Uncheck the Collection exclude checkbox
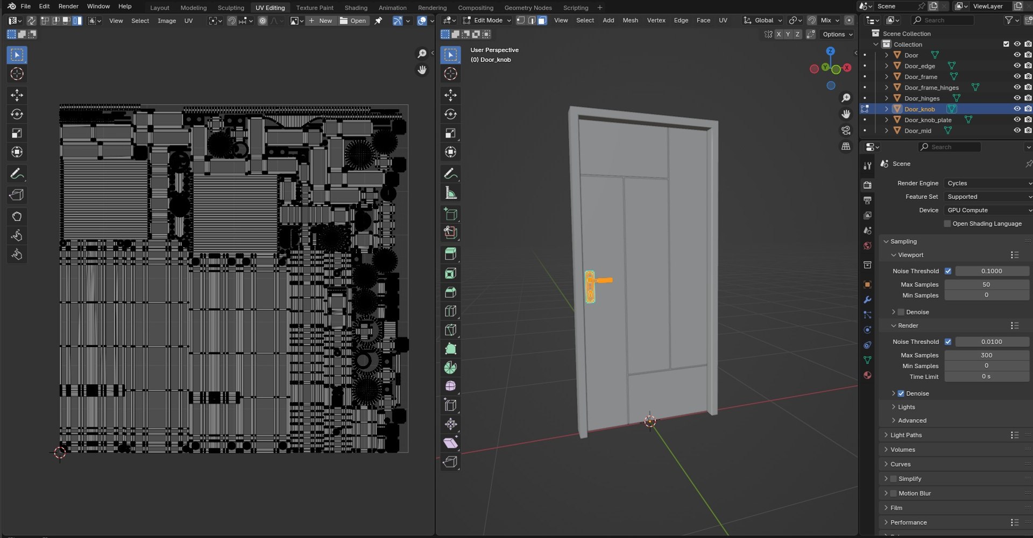Screen dimensions: 1033x538 1006,44
